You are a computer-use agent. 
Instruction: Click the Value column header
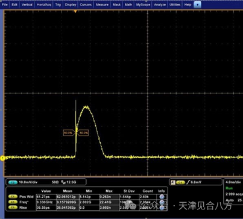pos(46,191)
